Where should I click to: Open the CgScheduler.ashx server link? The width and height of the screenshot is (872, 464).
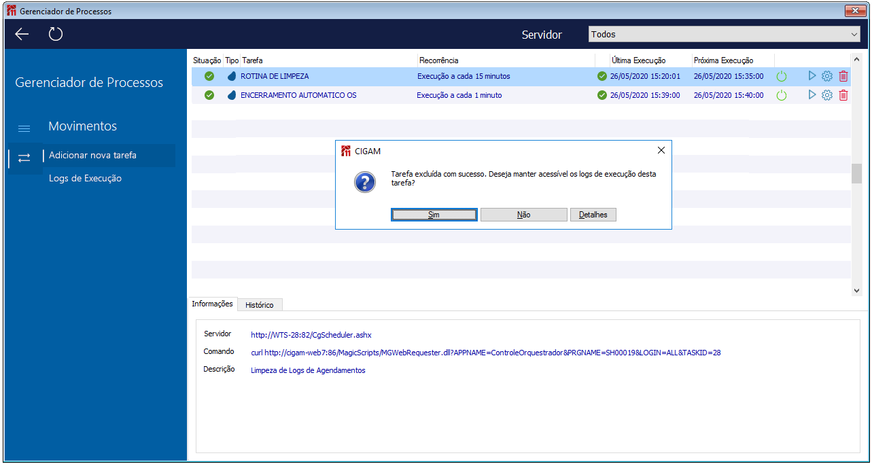pyautogui.click(x=311, y=335)
